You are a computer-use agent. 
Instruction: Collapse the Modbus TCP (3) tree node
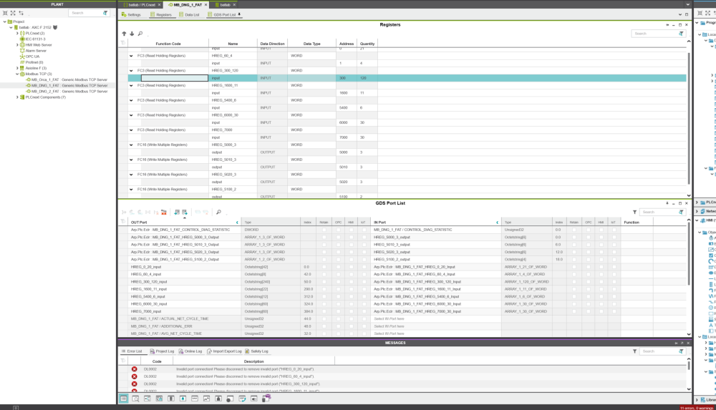(17, 74)
